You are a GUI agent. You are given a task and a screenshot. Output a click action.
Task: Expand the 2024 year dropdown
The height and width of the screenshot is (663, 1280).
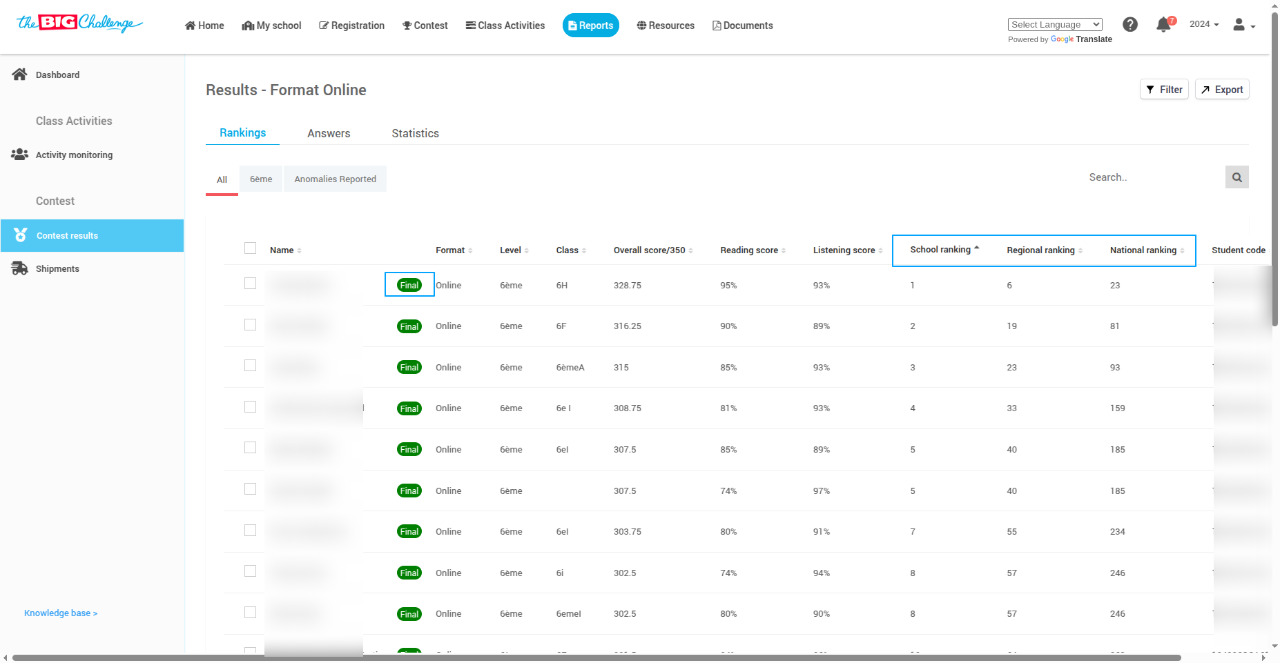pyautogui.click(x=1203, y=24)
